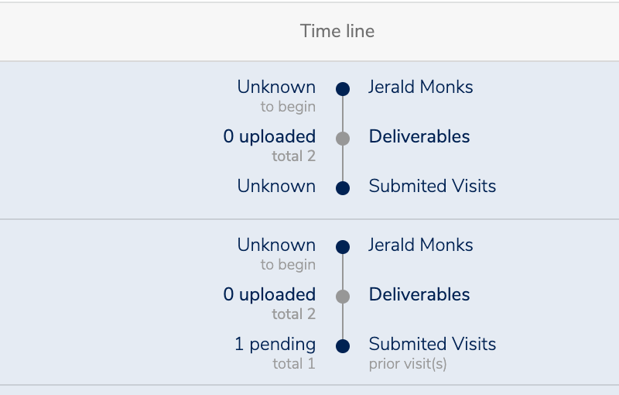Click '1 pending' visits count
This screenshot has height=395, width=619.
coord(275,344)
